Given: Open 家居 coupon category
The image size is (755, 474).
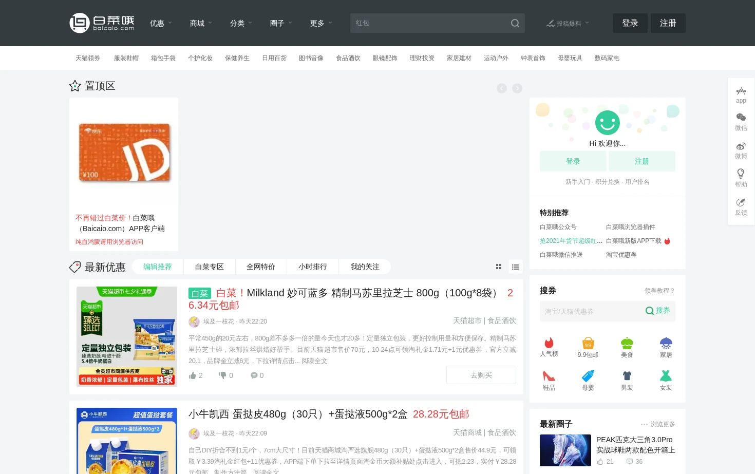Looking at the screenshot, I should [x=666, y=347].
